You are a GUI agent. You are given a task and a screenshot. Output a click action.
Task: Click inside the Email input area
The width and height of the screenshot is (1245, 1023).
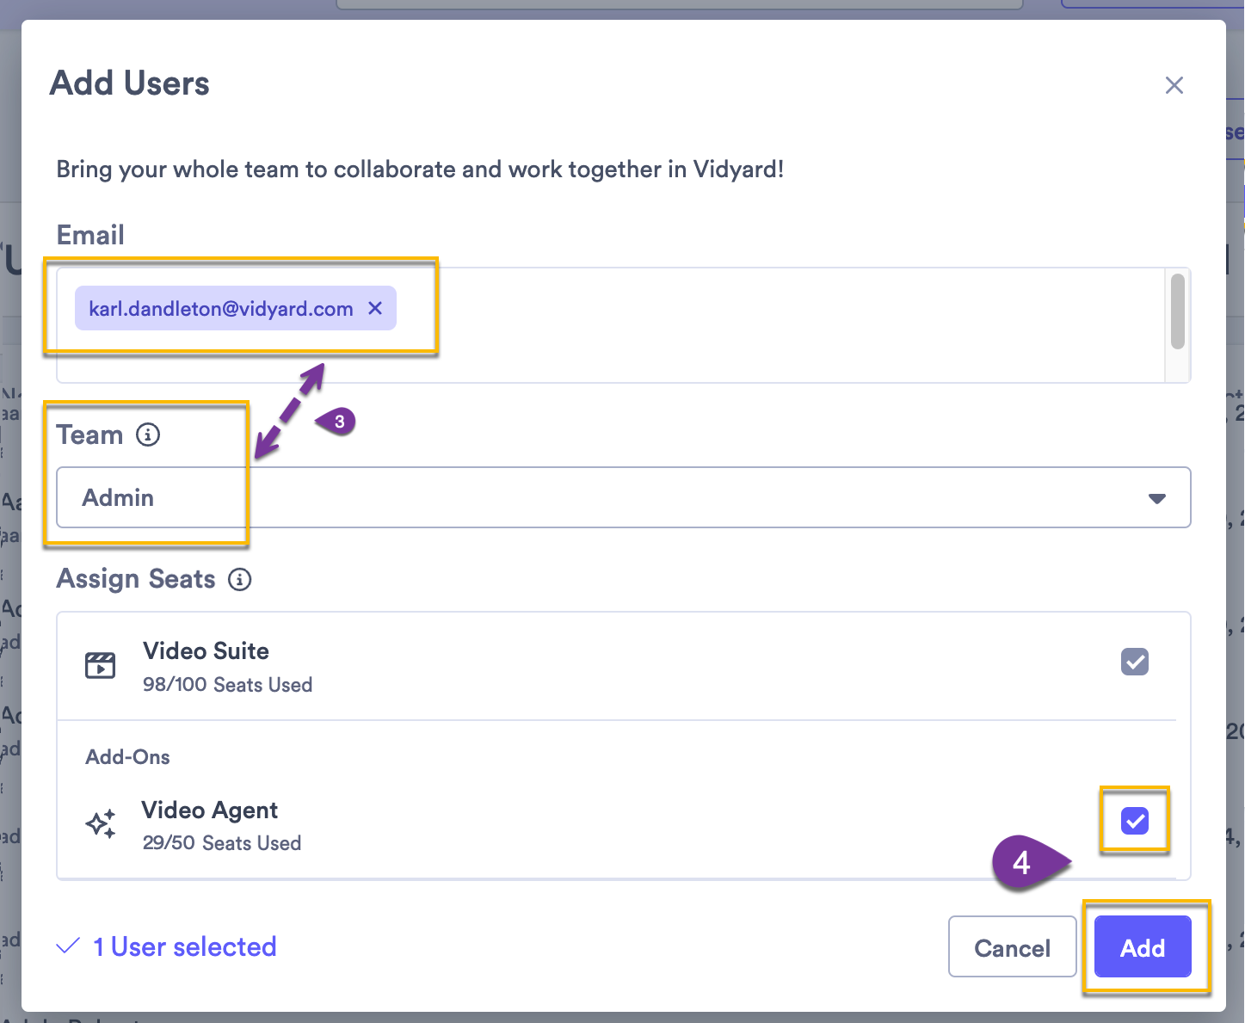coord(688,325)
